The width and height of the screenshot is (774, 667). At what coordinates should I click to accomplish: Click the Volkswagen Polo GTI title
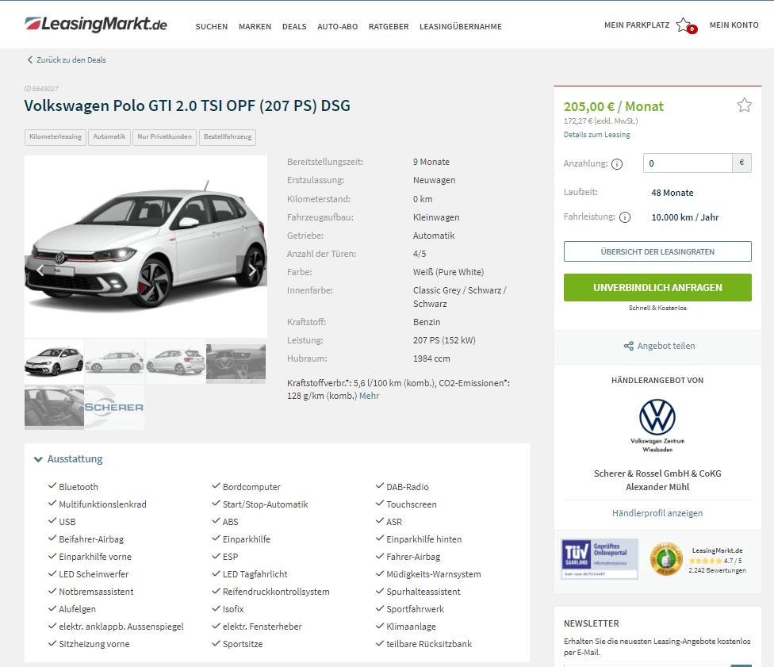[x=187, y=105]
